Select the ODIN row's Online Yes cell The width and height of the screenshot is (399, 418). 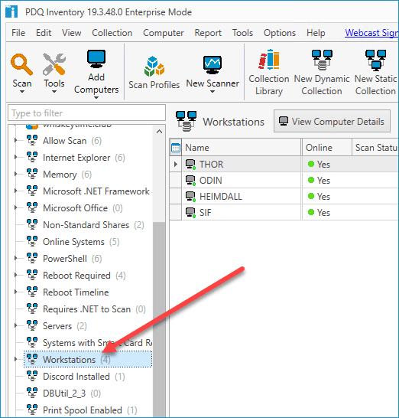click(x=327, y=181)
